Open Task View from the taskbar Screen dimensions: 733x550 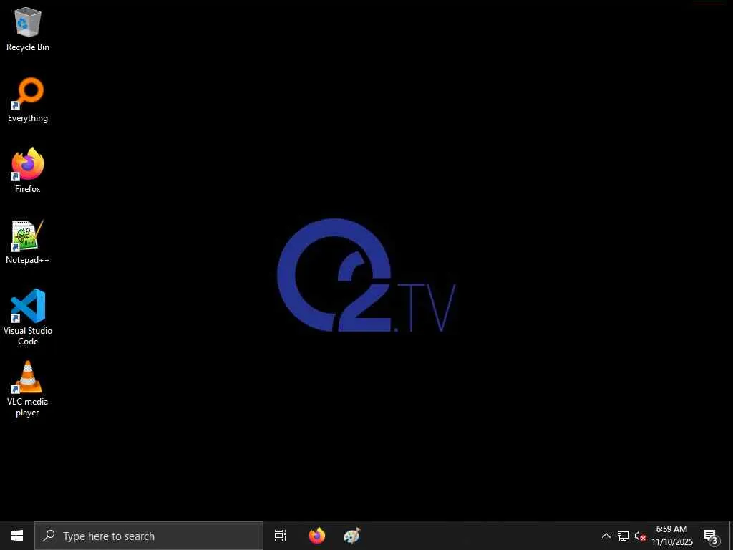[281, 536]
